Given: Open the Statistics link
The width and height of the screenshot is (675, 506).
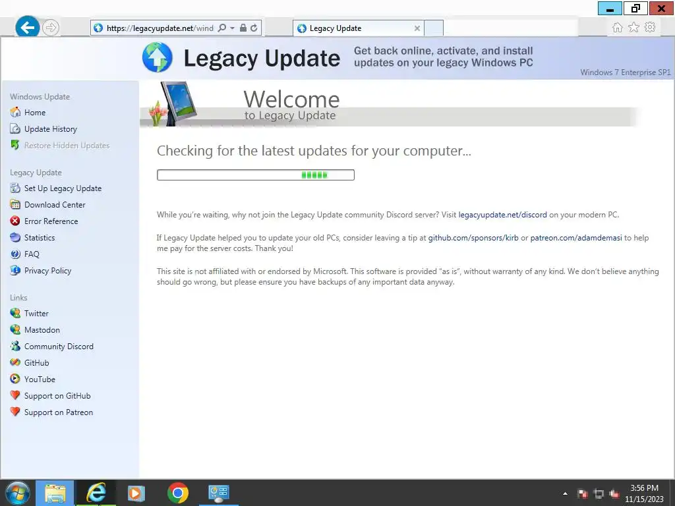Looking at the screenshot, I should pyautogui.click(x=40, y=237).
